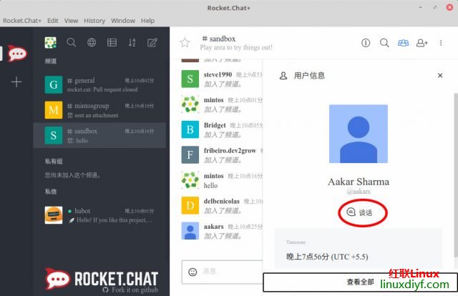
Task: Close the user info panel
Action: click(x=440, y=75)
